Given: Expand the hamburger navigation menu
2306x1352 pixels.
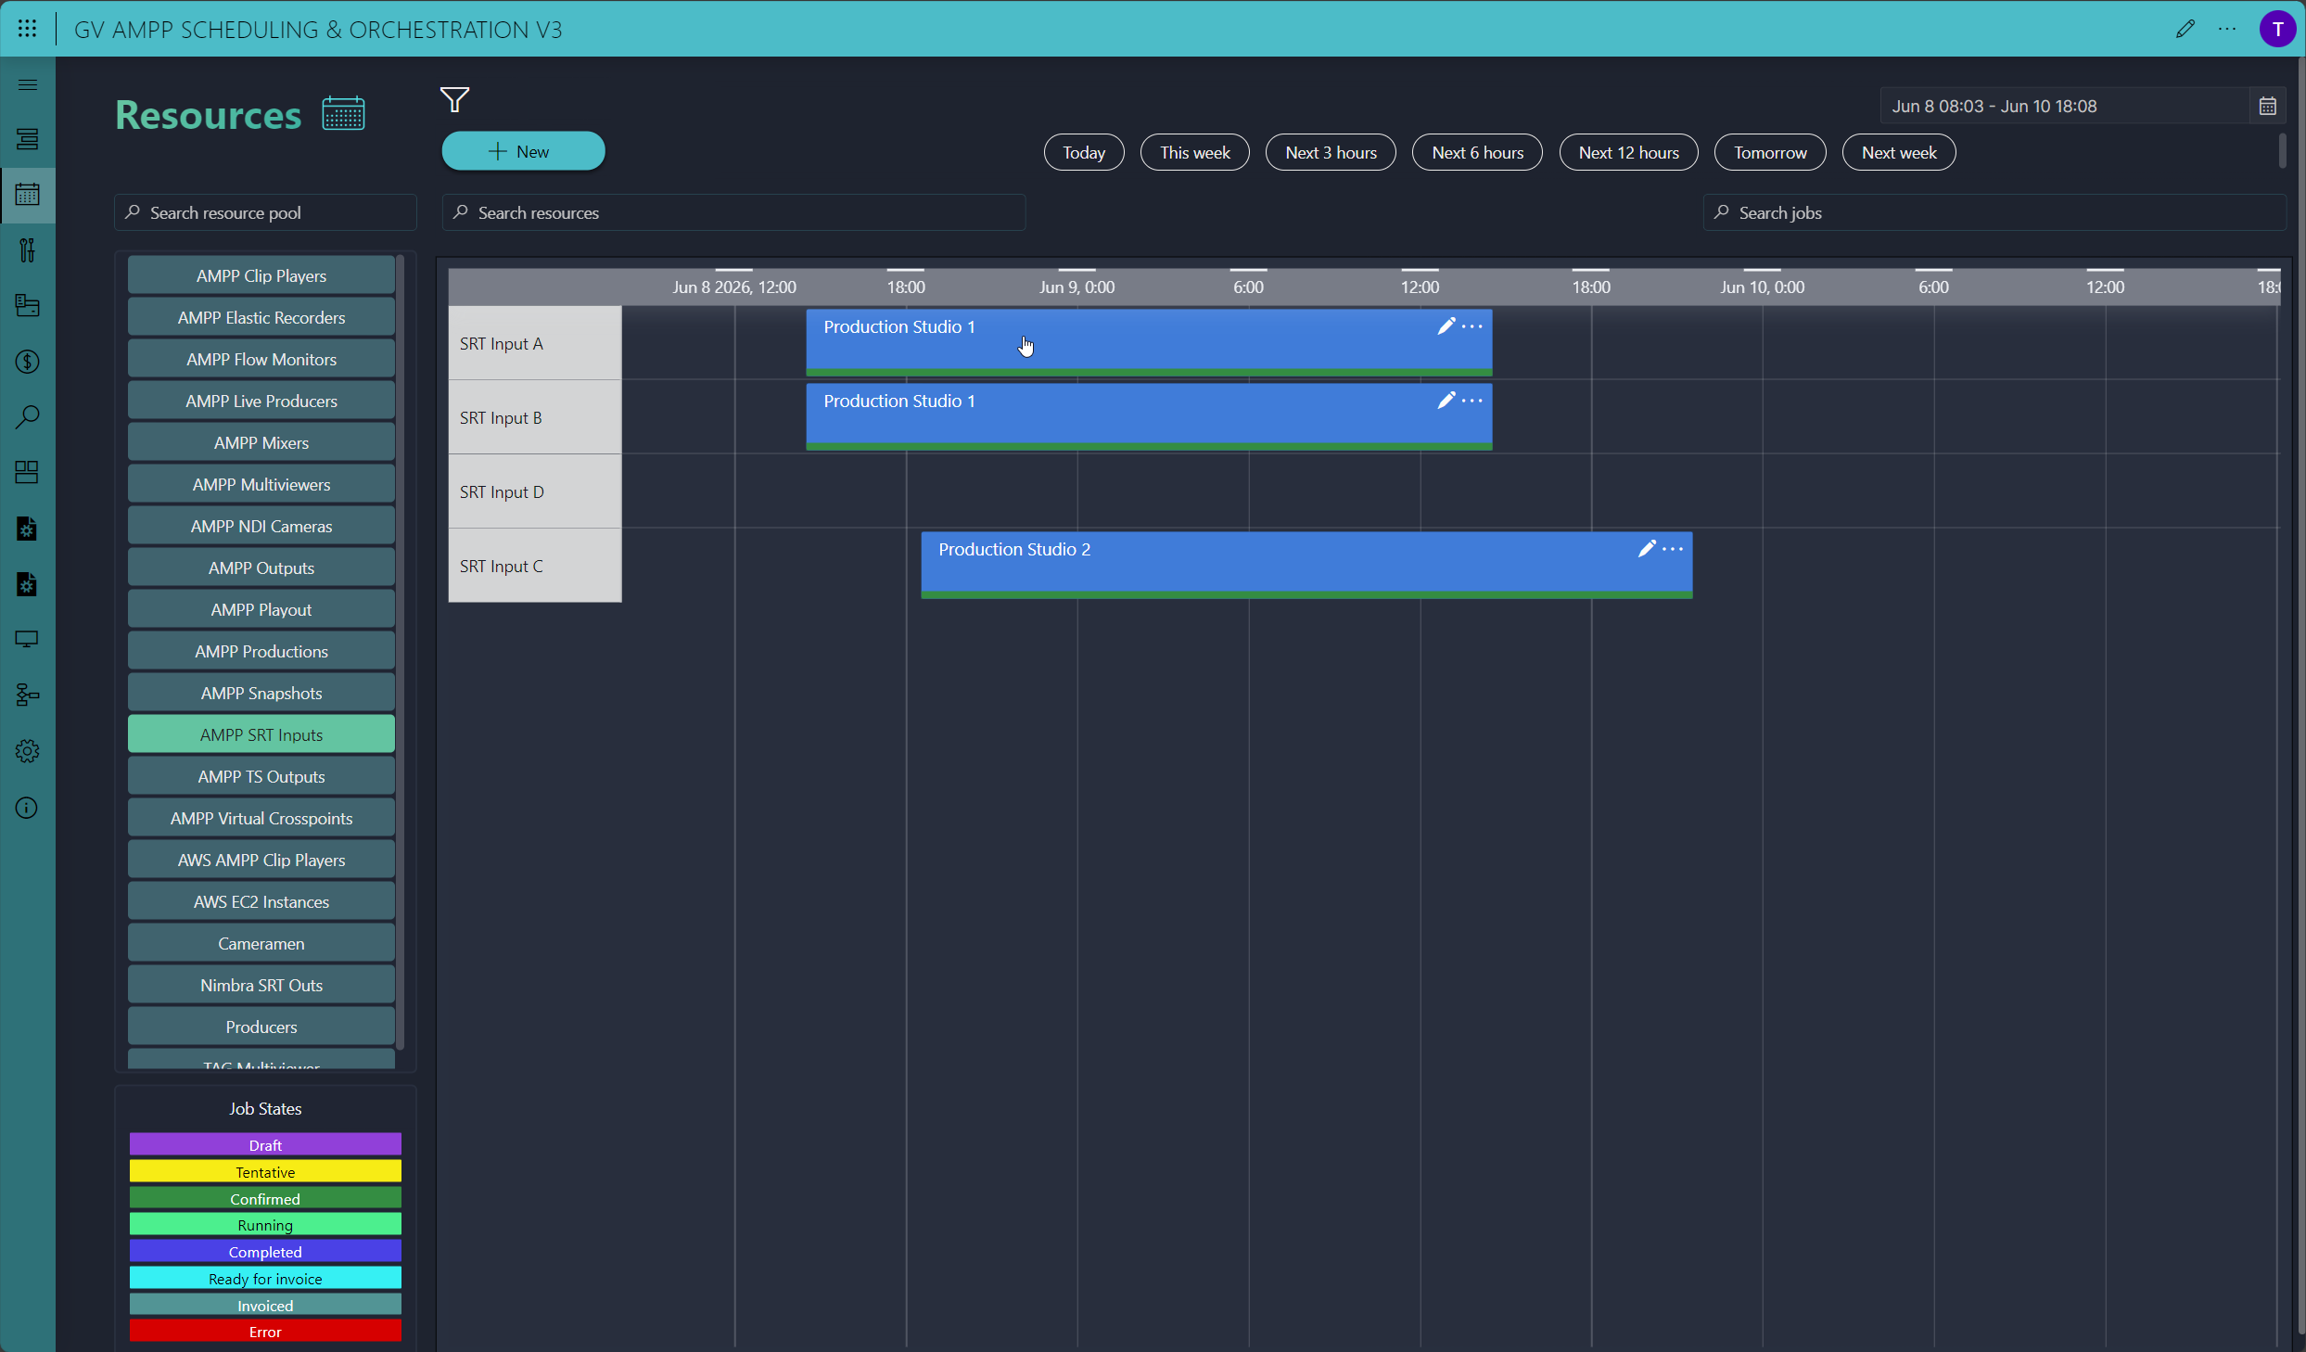Looking at the screenshot, I should coord(27,85).
